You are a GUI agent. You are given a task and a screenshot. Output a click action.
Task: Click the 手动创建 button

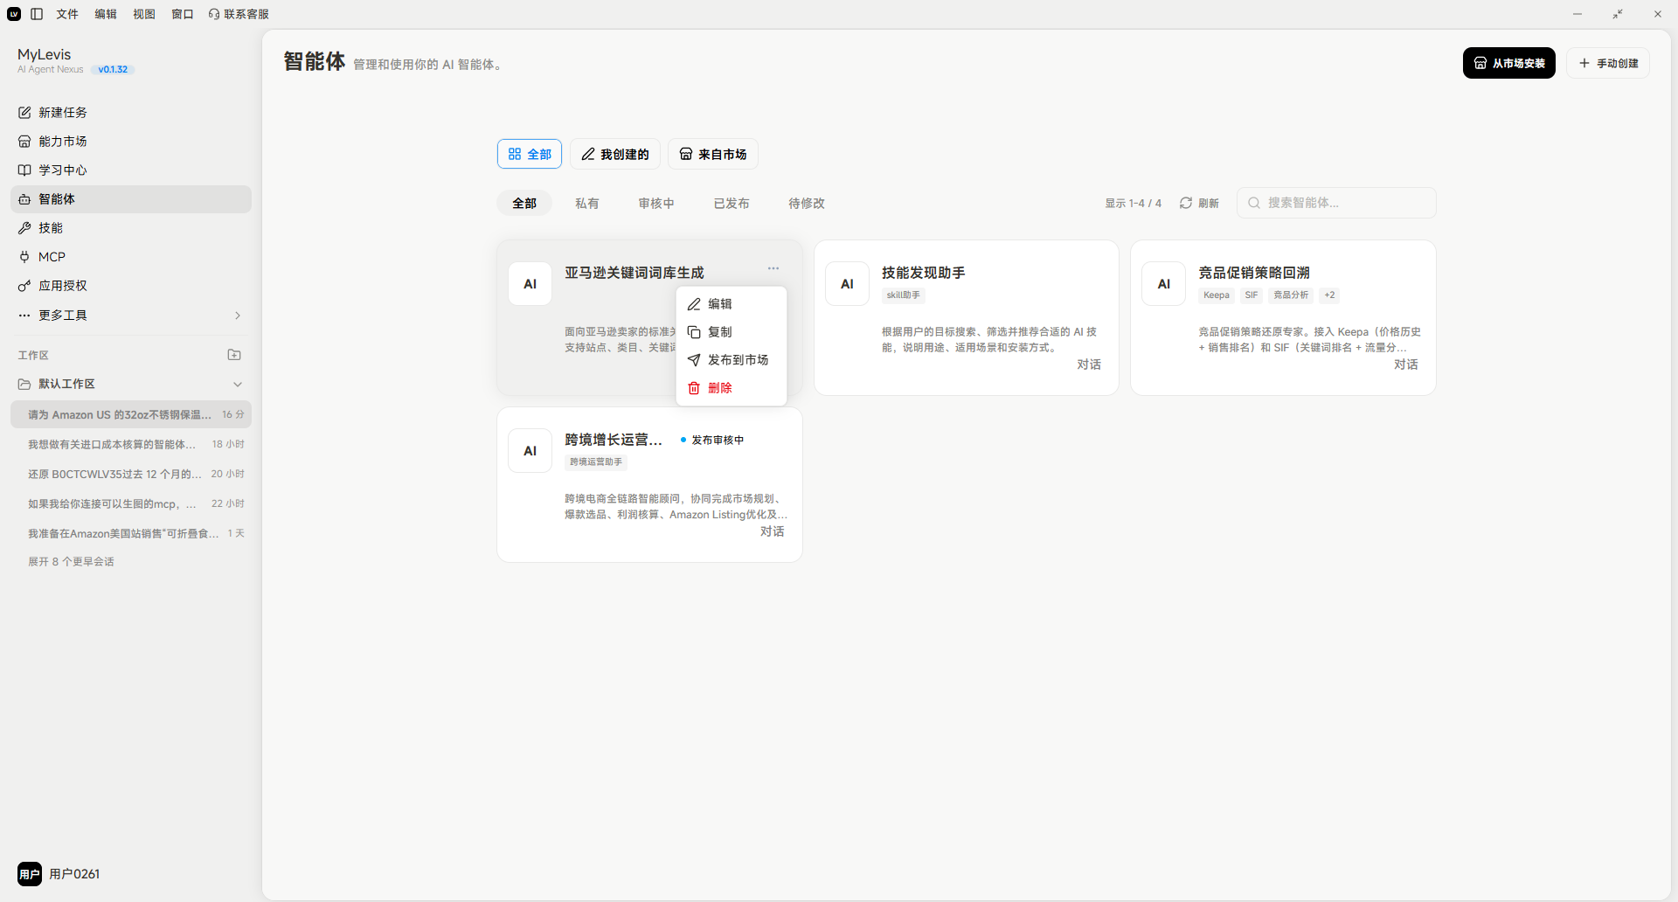[1608, 63]
